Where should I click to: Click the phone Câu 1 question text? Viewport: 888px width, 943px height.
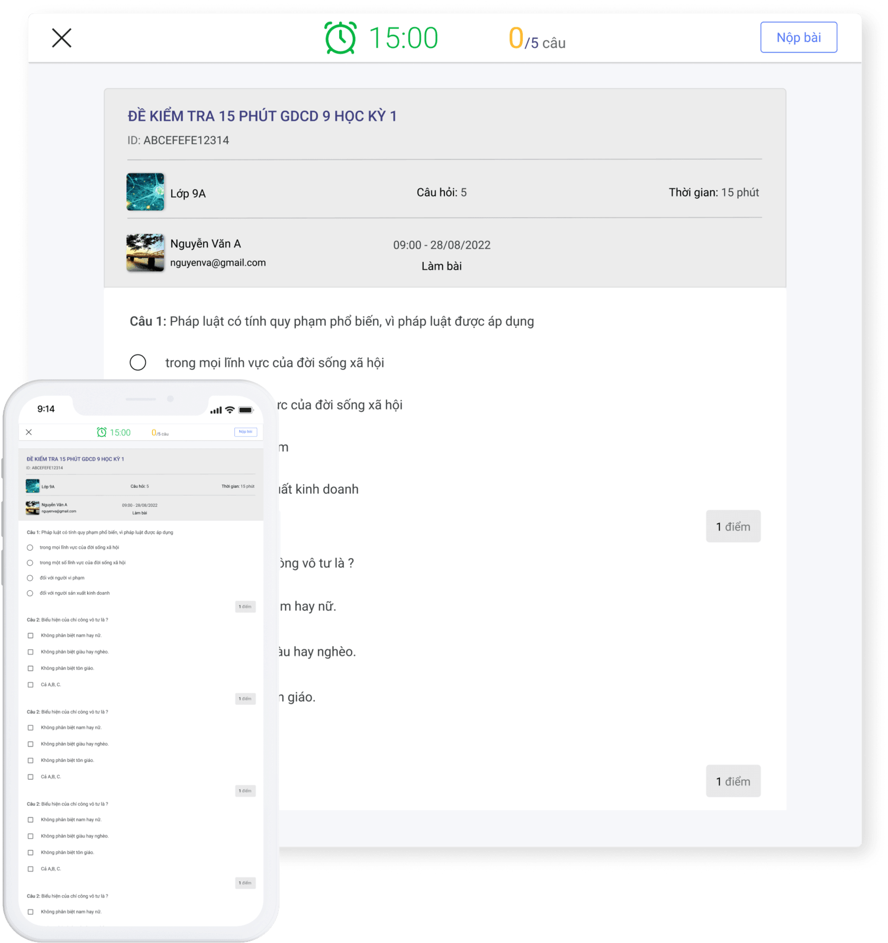coord(100,532)
